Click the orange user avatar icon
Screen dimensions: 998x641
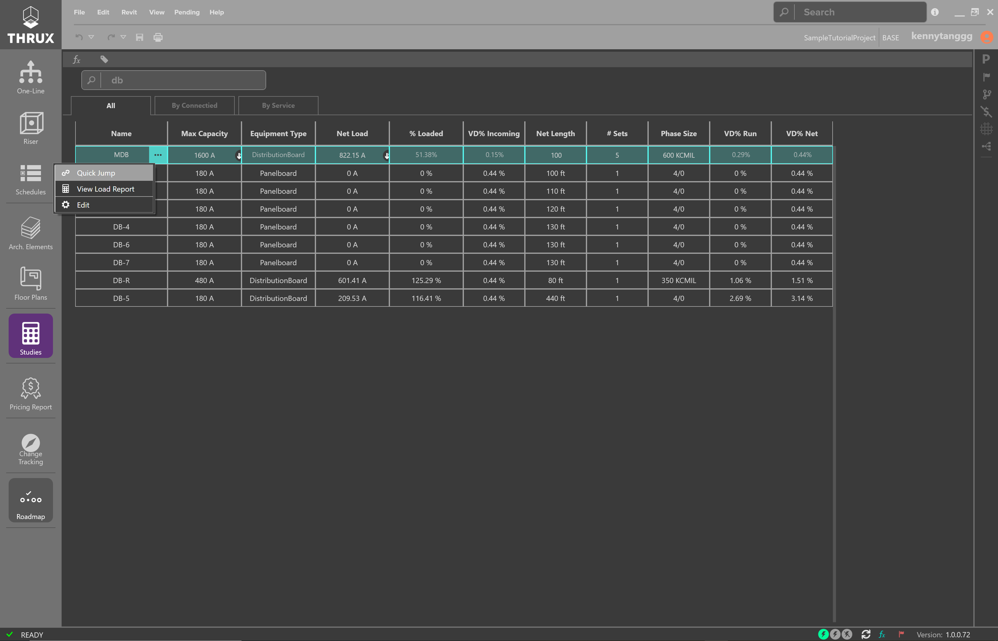coord(987,37)
